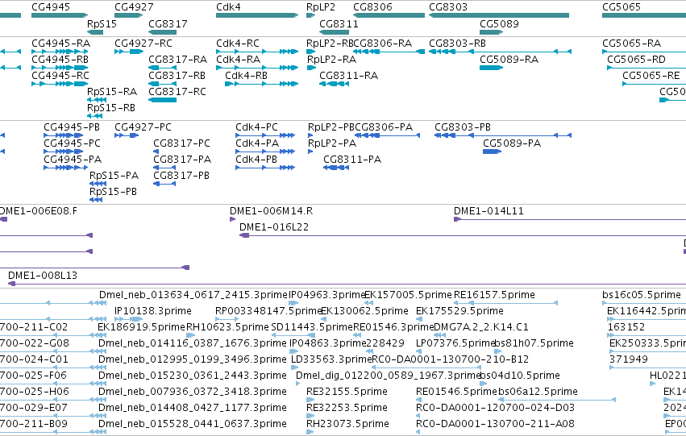Select protein Cdk4-PC
Image resolution: width=686 pixels, height=436 pixels.
tap(265, 135)
